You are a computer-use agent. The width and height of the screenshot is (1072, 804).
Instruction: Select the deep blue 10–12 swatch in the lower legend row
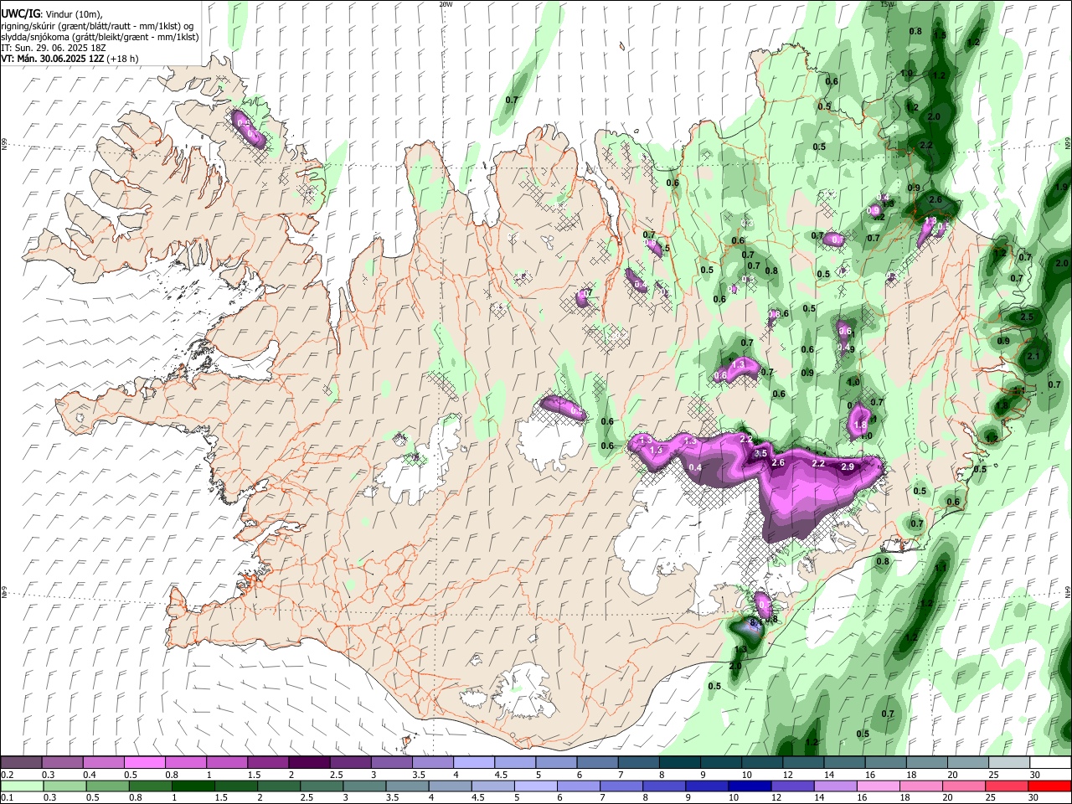pyautogui.click(x=750, y=786)
